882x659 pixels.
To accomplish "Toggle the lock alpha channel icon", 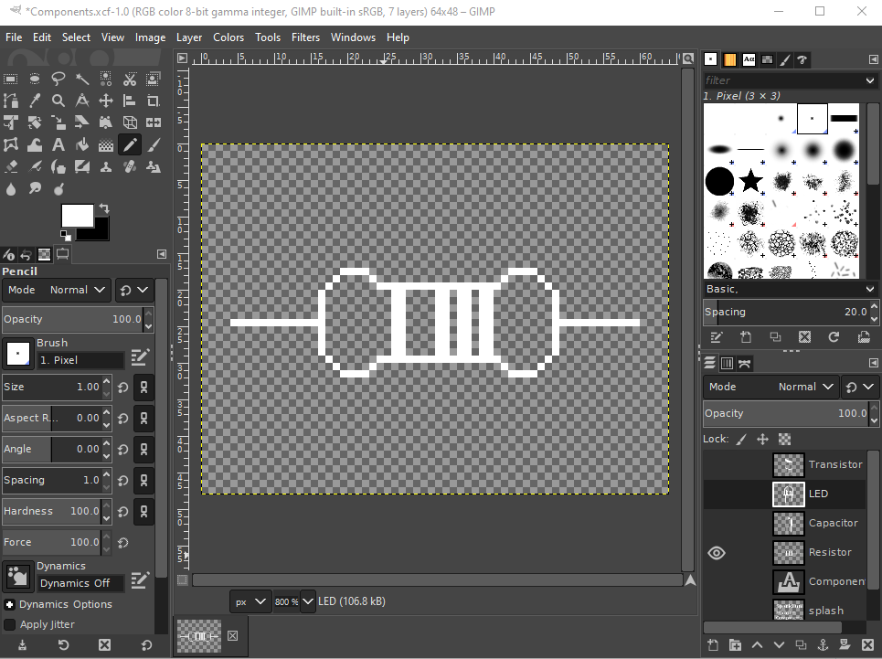I will [784, 439].
